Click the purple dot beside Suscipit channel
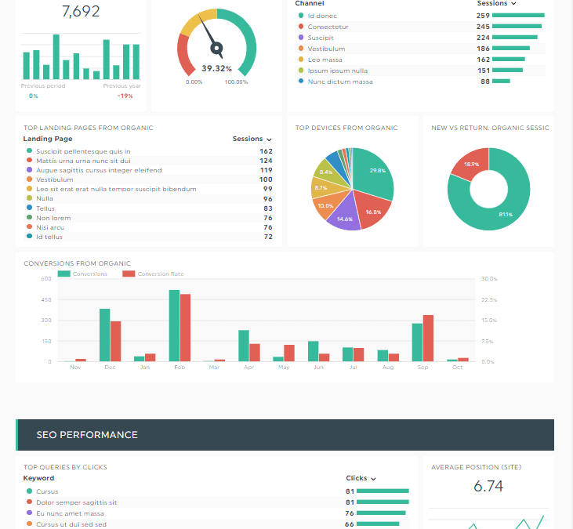 point(301,38)
